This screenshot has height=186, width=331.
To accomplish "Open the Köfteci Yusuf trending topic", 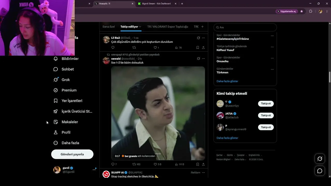I will point(225,50).
